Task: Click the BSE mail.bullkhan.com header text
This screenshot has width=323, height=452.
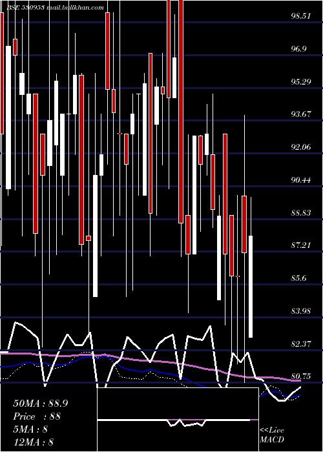Action: click(x=55, y=8)
